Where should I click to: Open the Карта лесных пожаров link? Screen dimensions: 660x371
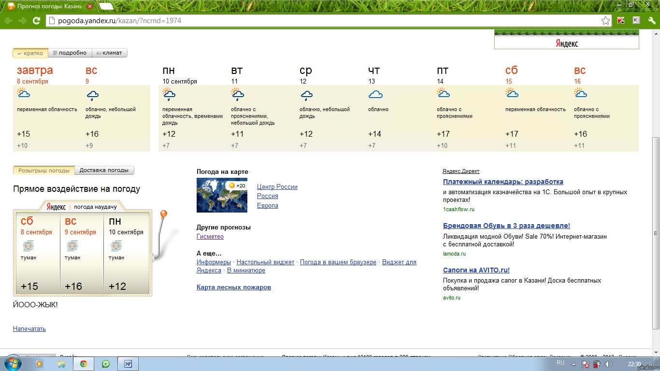pyautogui.click(x=234, y=287)
